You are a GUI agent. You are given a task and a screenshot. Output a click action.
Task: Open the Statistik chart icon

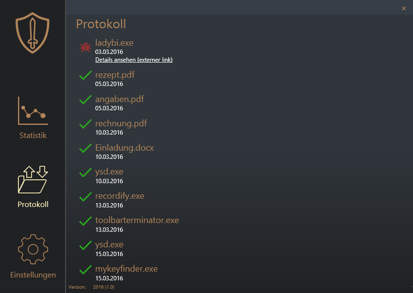(32, 111)
